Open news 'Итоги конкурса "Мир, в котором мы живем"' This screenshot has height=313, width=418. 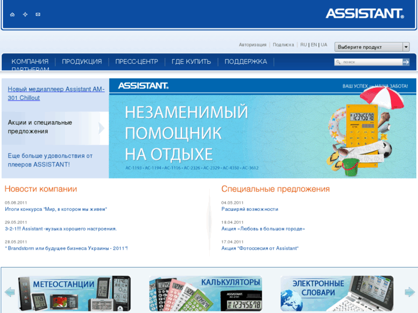point(56,209)
